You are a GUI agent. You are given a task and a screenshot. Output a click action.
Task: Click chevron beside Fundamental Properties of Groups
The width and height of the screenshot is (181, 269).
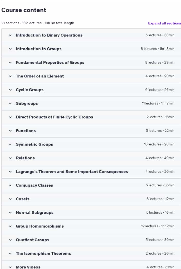pyautogui.click(x=10, y=63)
